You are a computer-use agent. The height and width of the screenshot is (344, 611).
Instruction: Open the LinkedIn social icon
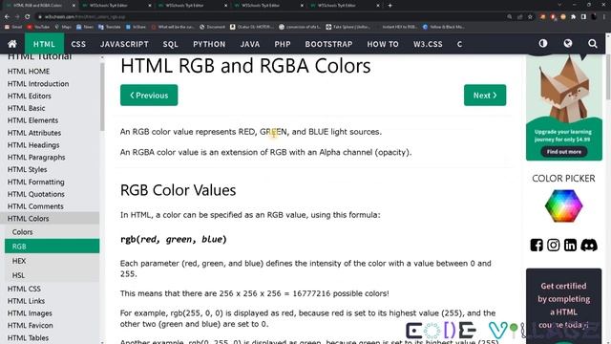[x=570, y=245]
